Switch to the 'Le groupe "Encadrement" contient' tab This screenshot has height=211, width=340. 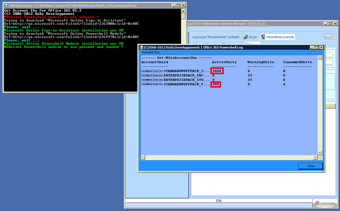(x=216, y=37)
